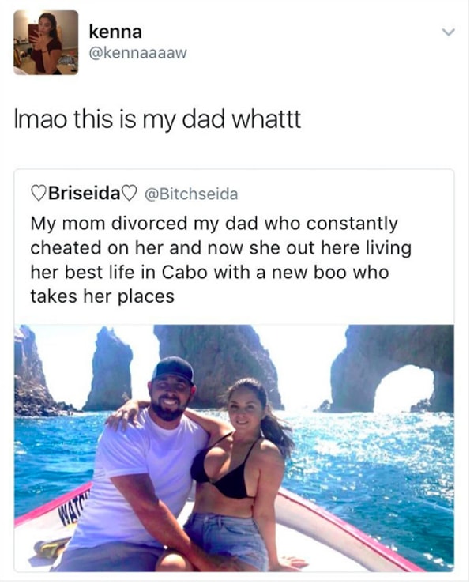Select the text 'lmao this is my dad whattt'
The height and width of the screenshot is (584, 474).
point(157,122)
